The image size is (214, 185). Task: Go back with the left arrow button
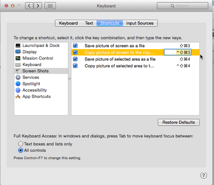[29, 6]
